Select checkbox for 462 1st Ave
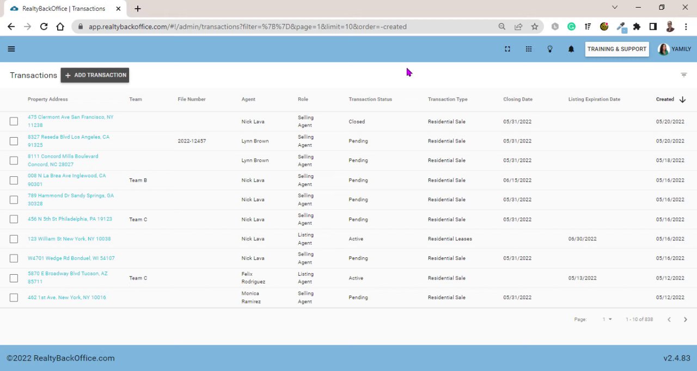Screen dimensions: 697x371 (x=14, y=298)
